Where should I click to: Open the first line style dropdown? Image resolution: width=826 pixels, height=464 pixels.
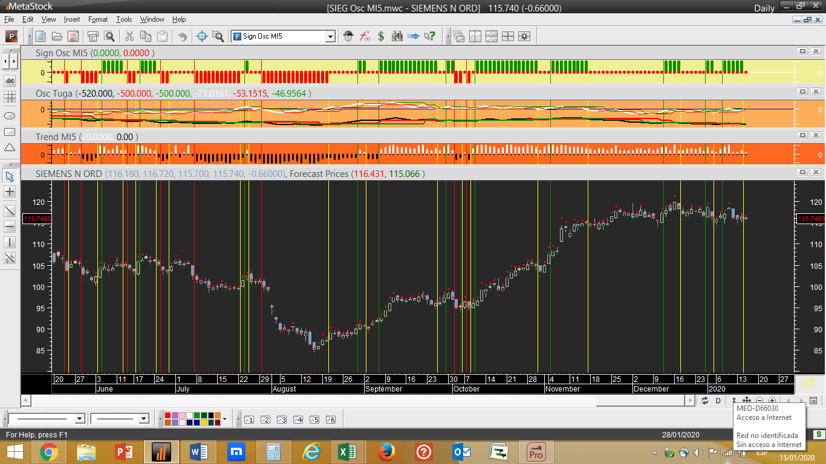[x=79, y=419]
